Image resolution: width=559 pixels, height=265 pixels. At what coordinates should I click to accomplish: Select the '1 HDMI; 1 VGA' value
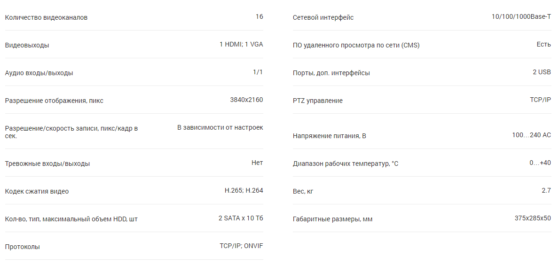click(241, 45)
